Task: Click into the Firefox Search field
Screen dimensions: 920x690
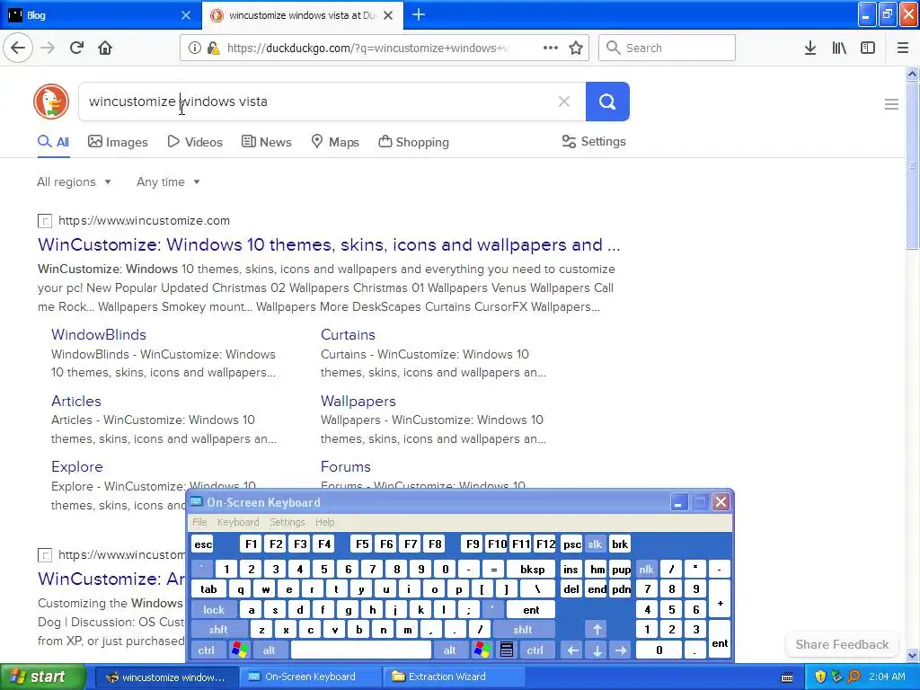Action: click(668, 48)
